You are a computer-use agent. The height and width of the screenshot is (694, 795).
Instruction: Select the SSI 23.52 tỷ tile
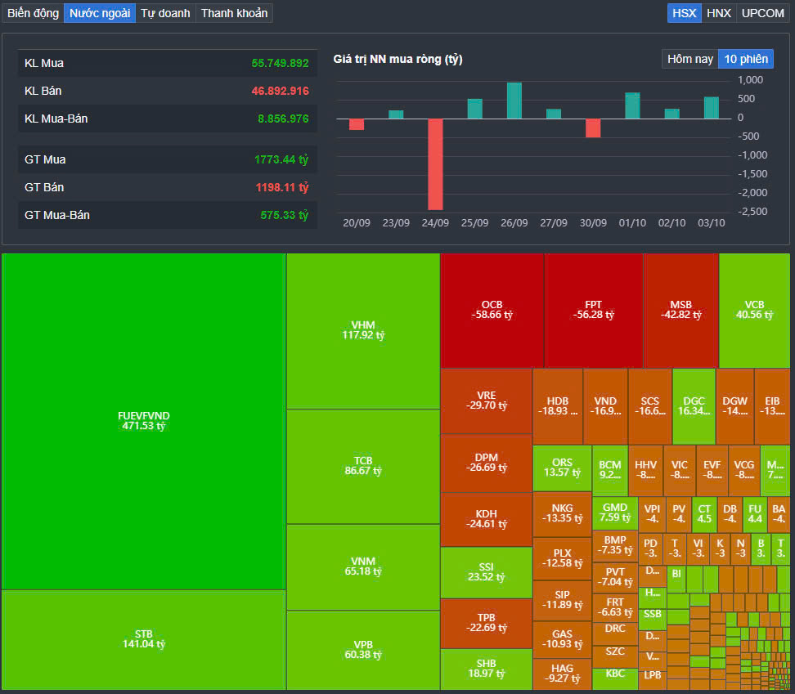pyautogui.click(x=486, y=572)
